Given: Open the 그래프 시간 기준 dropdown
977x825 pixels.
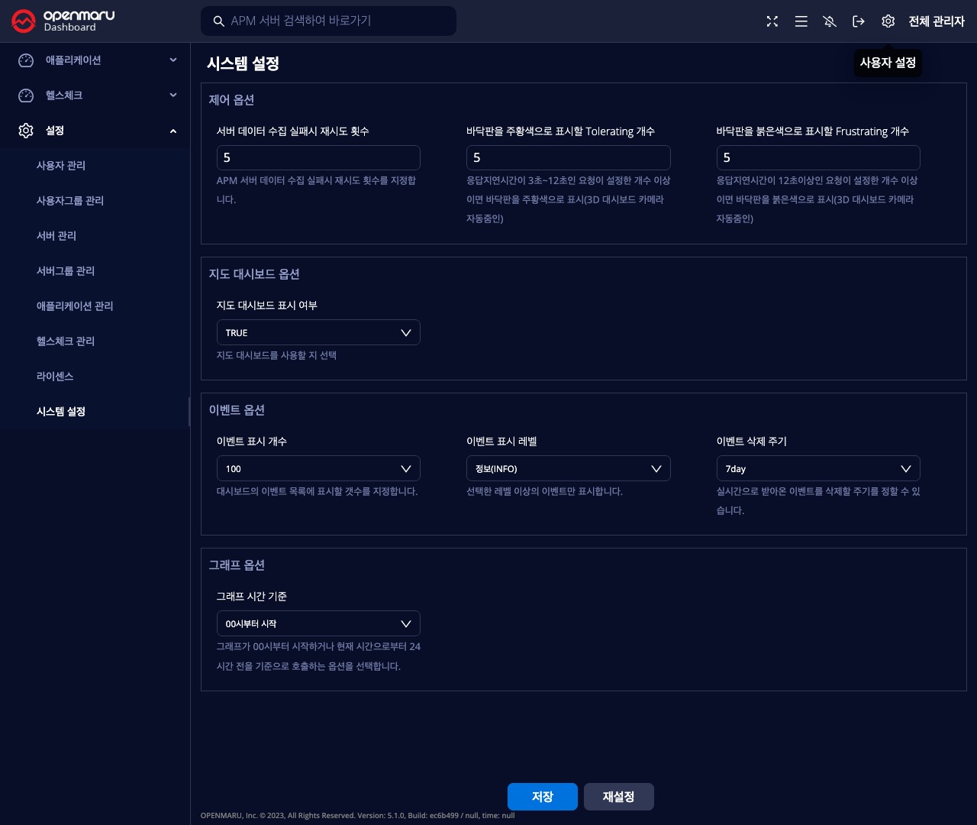Looking at the screenshot, I should coord(318,623).
